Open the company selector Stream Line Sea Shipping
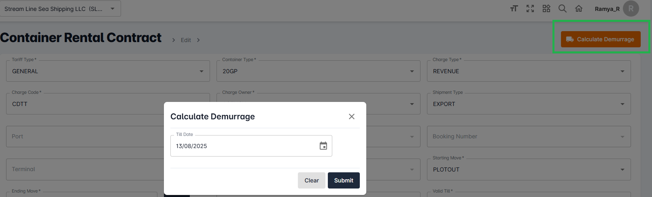 click(x=60, y=8)
